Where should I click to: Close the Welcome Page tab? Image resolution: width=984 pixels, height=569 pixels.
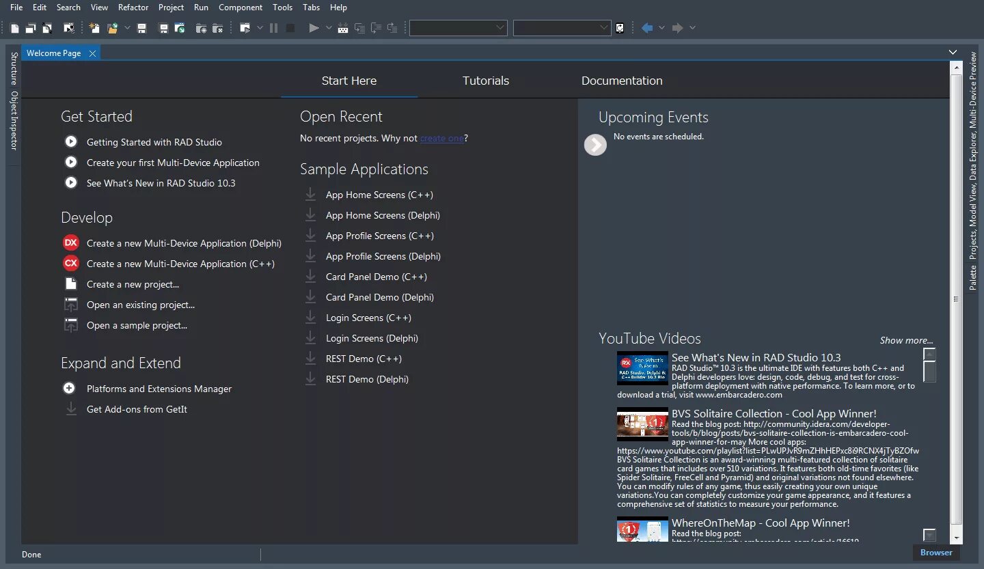click(x=92, y=53)
